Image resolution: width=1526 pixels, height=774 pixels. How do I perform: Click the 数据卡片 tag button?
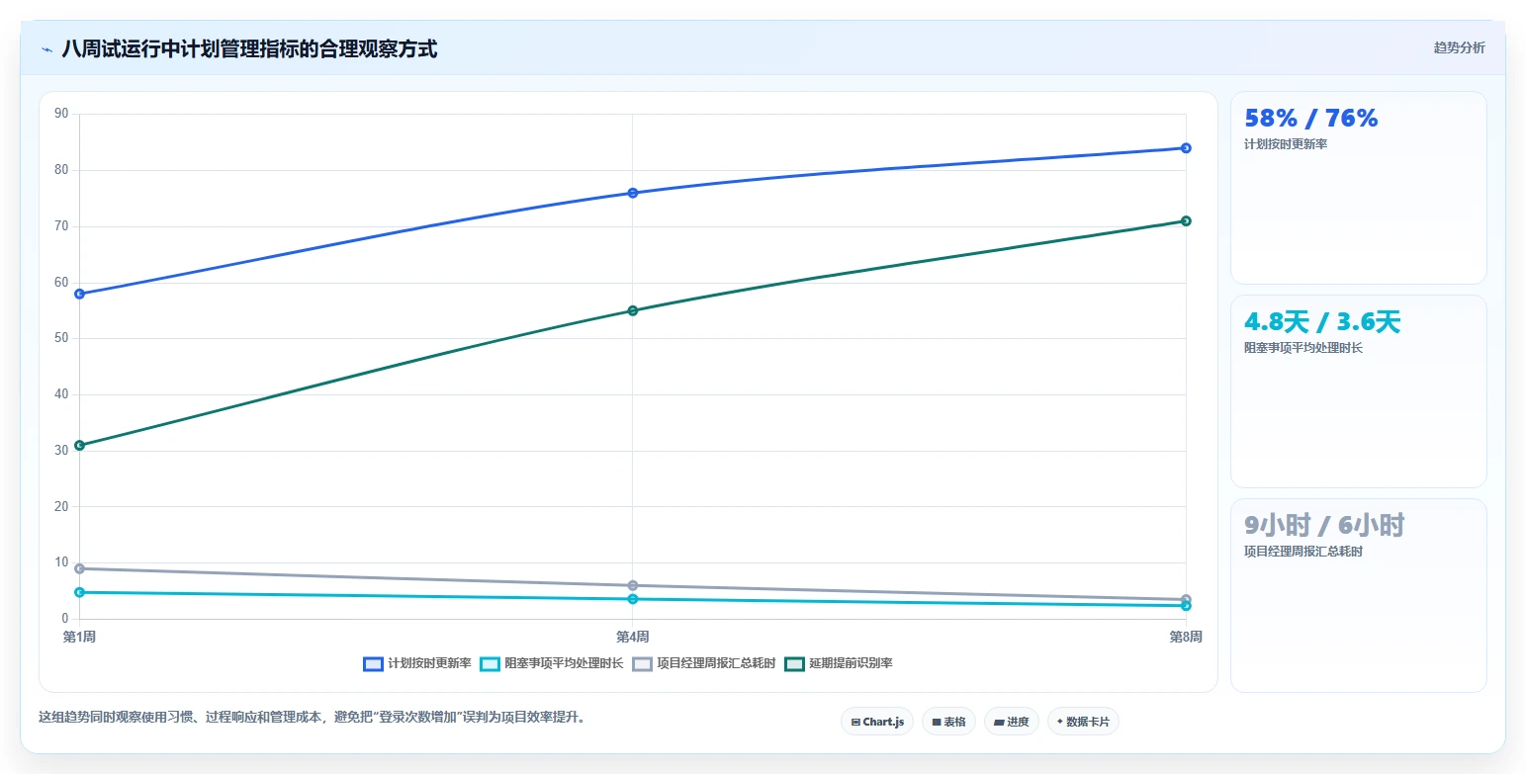tap(1083, 722)
